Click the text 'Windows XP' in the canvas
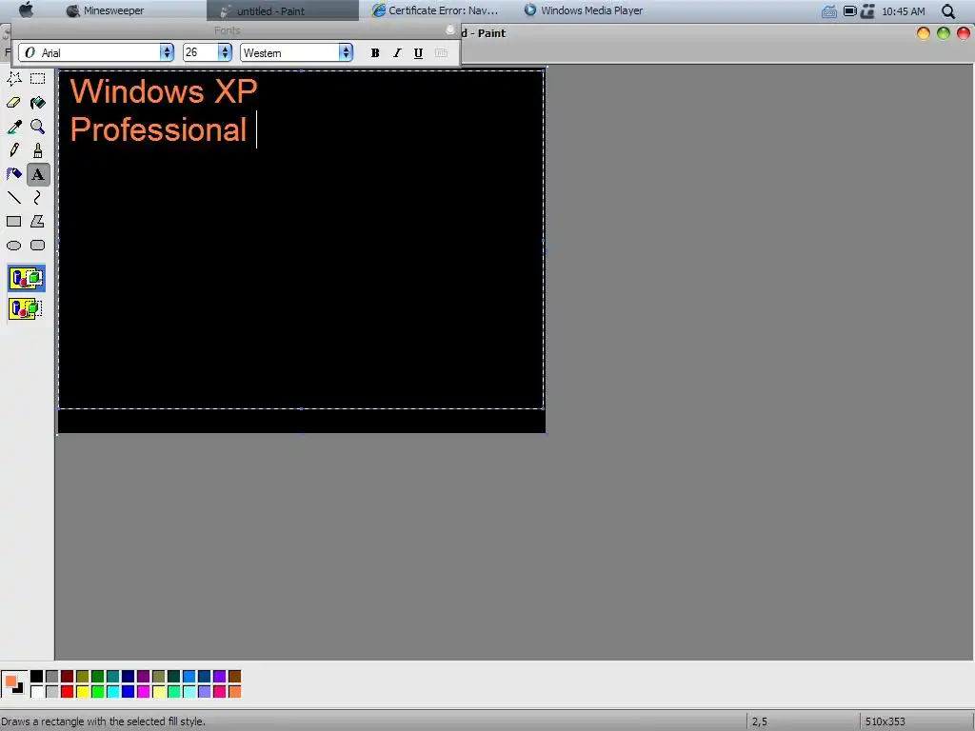The width and height of the screenshot is (975, 731). click(x=164, y=91)
